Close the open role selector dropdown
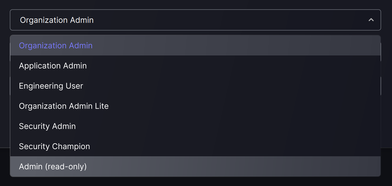This screenshot has width=392, height=186. (371, 20)
